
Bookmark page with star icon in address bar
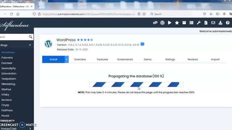coord(144,14)
